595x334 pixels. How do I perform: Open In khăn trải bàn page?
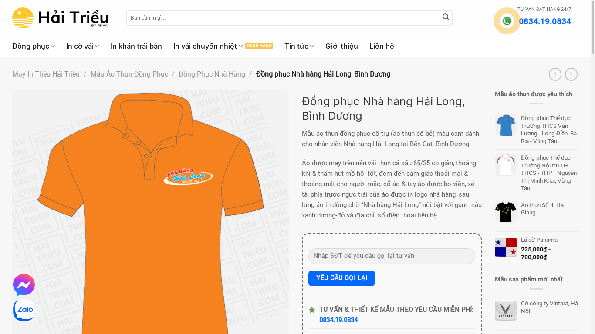point(136,46)
